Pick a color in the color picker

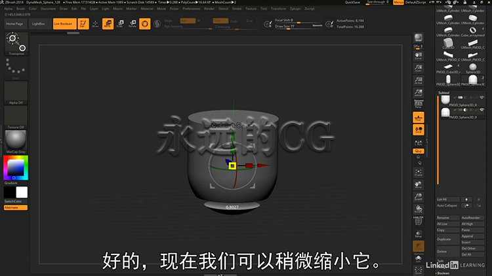(16, 167)
